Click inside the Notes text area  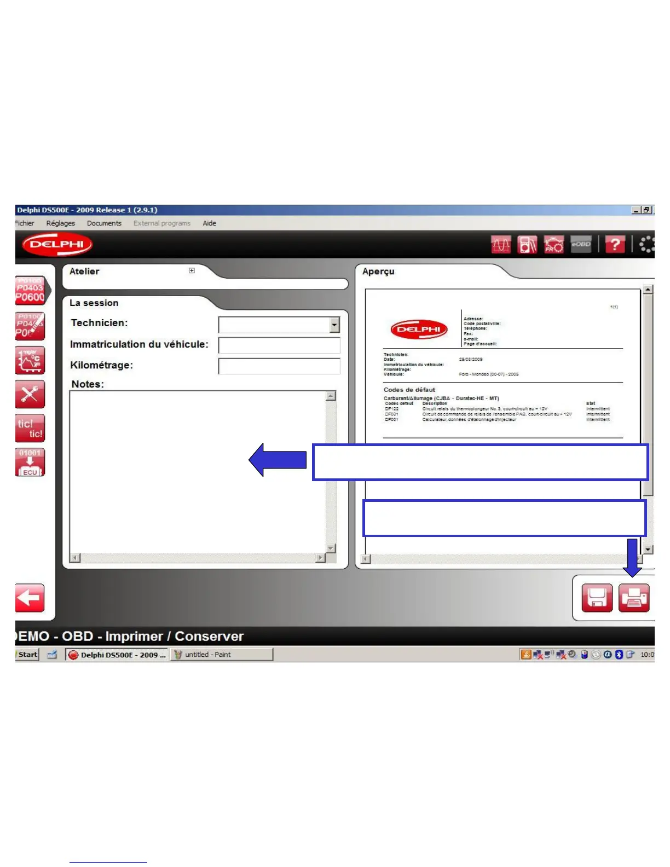pos(198,472)
